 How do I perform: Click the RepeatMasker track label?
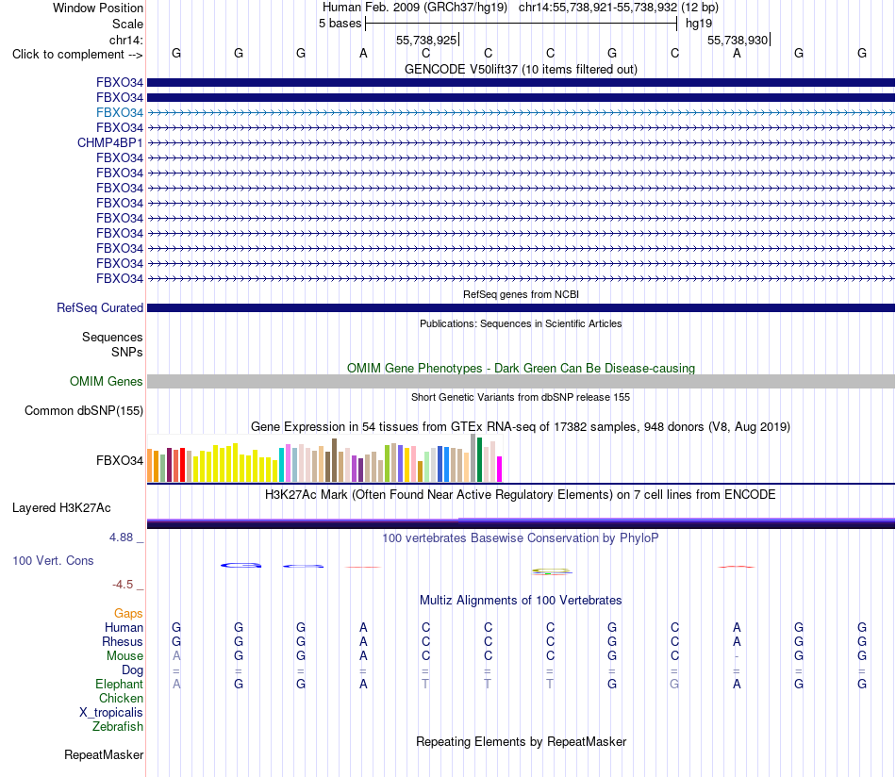pyautogui.click(x=104, y=754)
